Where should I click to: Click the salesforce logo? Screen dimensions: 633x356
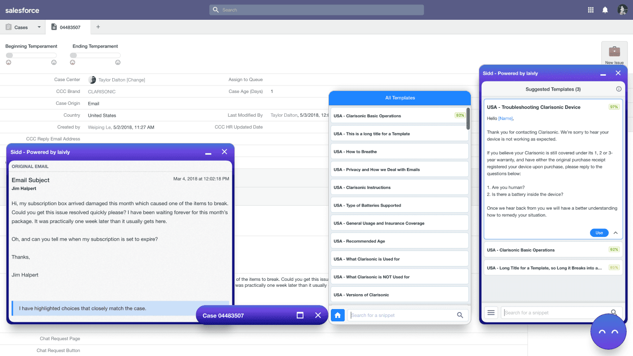point(22,10)
